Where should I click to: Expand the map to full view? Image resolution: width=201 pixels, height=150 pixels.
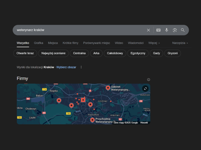(145, 88)
